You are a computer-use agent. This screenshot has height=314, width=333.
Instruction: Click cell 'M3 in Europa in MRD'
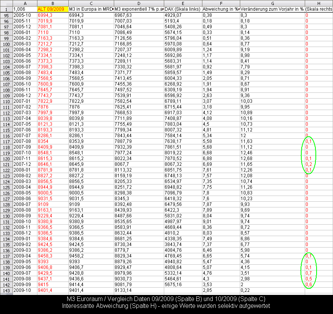tap(91, 9)
